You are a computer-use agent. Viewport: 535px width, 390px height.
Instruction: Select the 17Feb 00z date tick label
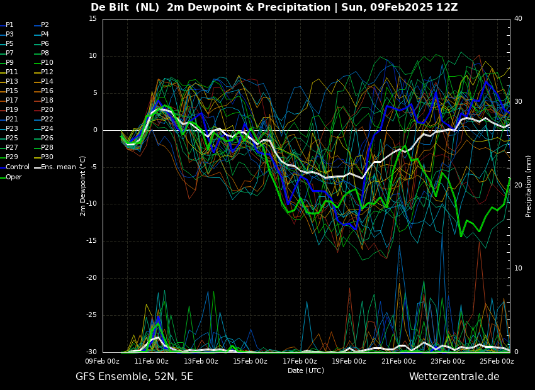click(300, 361)
